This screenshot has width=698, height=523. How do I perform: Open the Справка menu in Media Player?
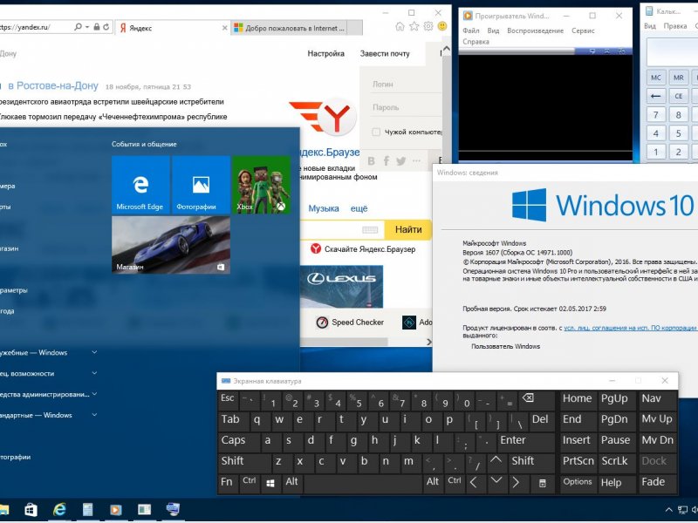(x=476, y=41)
